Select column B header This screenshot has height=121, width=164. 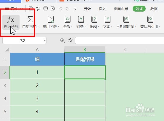[x=85, y=50]
